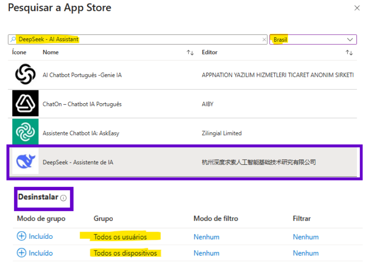Click the DeepSeek Chinese publisher name

click(x=259, y=163)
